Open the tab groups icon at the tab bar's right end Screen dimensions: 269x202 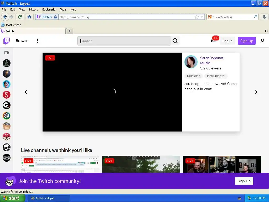click(266, 31)
